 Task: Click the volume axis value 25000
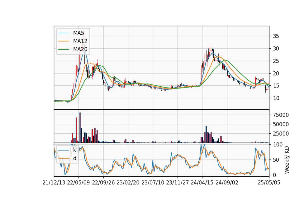point(281,134)
